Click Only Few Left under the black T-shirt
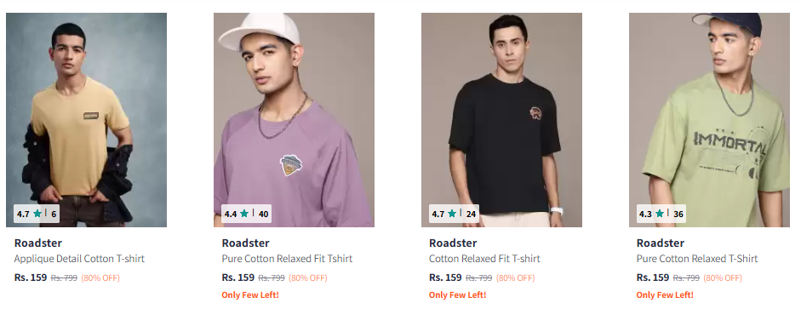The width and height of the screenshot is (801, 309). [458, 295]
